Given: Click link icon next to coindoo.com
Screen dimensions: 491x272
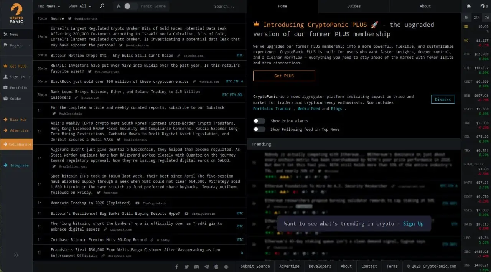Looking at the screenshot, I should [x=179, y=56].
